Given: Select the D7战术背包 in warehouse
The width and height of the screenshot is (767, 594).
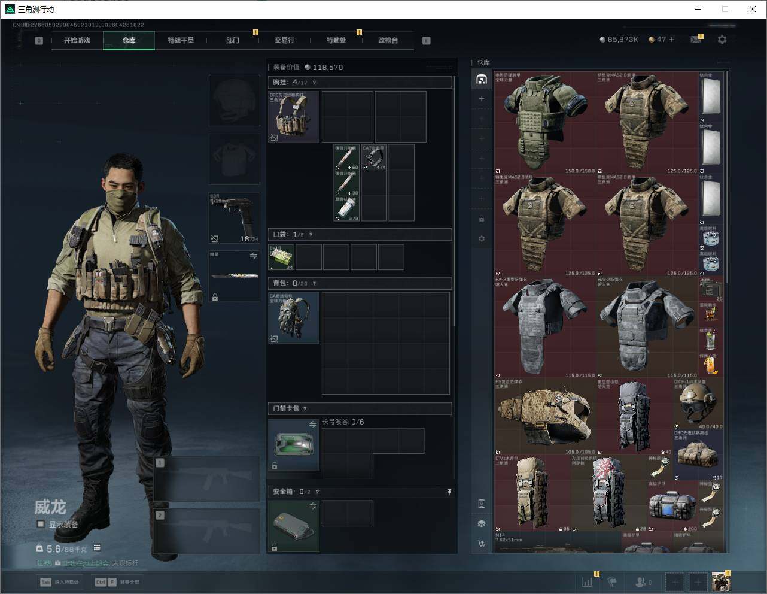Looking at the screenshot, I should pos(532,493).
